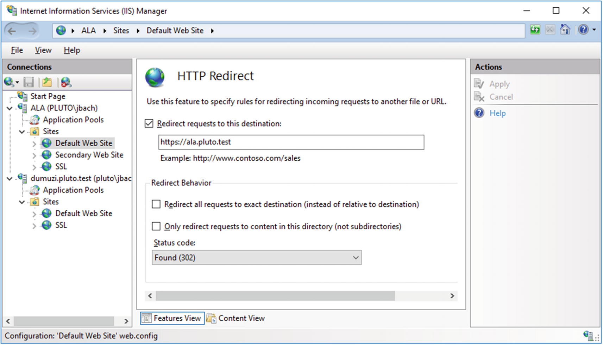
Task: Click Apply in Actions pane
Action: click(500, 84)
